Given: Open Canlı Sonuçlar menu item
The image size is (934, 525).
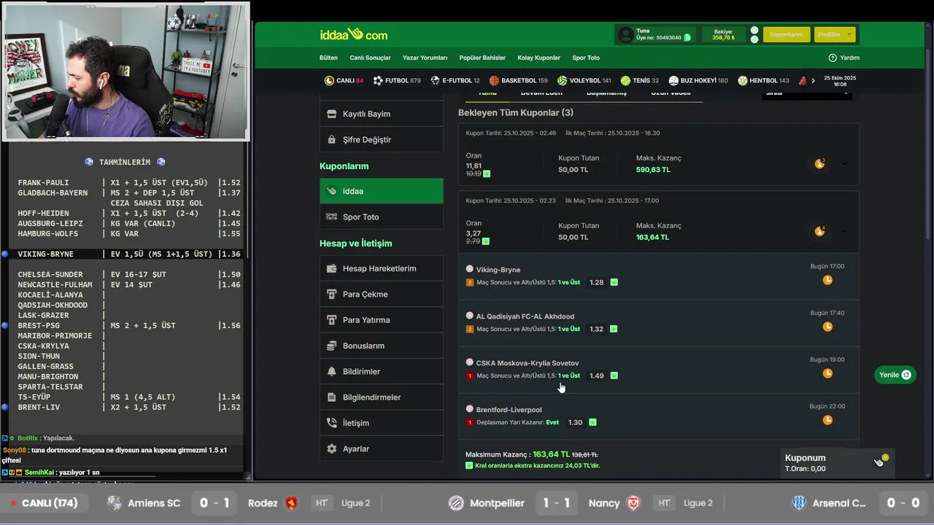Looking at the screenshot, I should pyautogui.click(x=370, y=58).
